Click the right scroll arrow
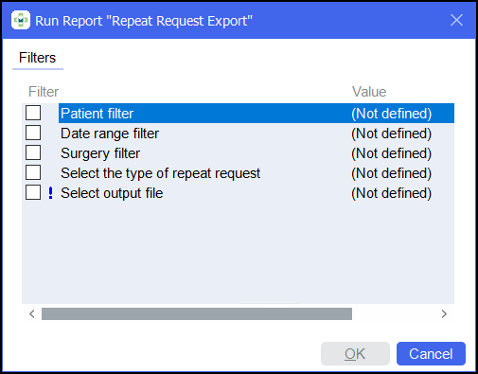 pyautogui.click(x=444, y=314)
